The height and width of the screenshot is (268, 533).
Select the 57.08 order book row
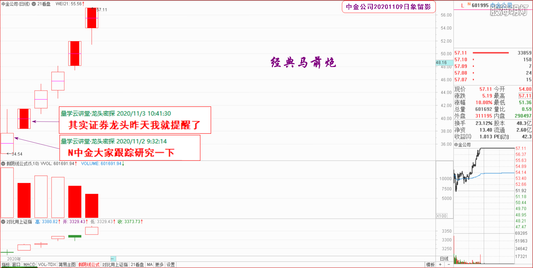point(493,73)
